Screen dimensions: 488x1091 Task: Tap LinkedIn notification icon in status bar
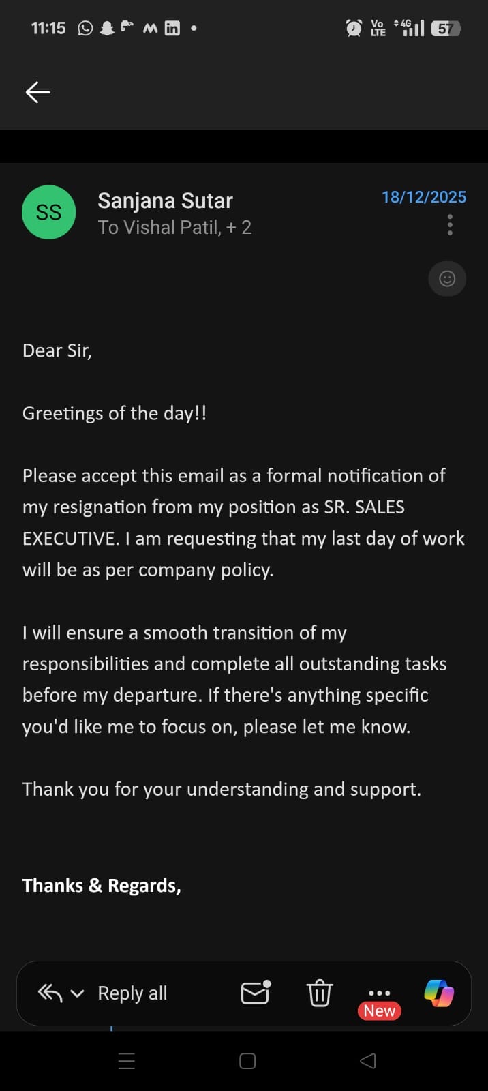pyautogui.click(x=172, y=28)
